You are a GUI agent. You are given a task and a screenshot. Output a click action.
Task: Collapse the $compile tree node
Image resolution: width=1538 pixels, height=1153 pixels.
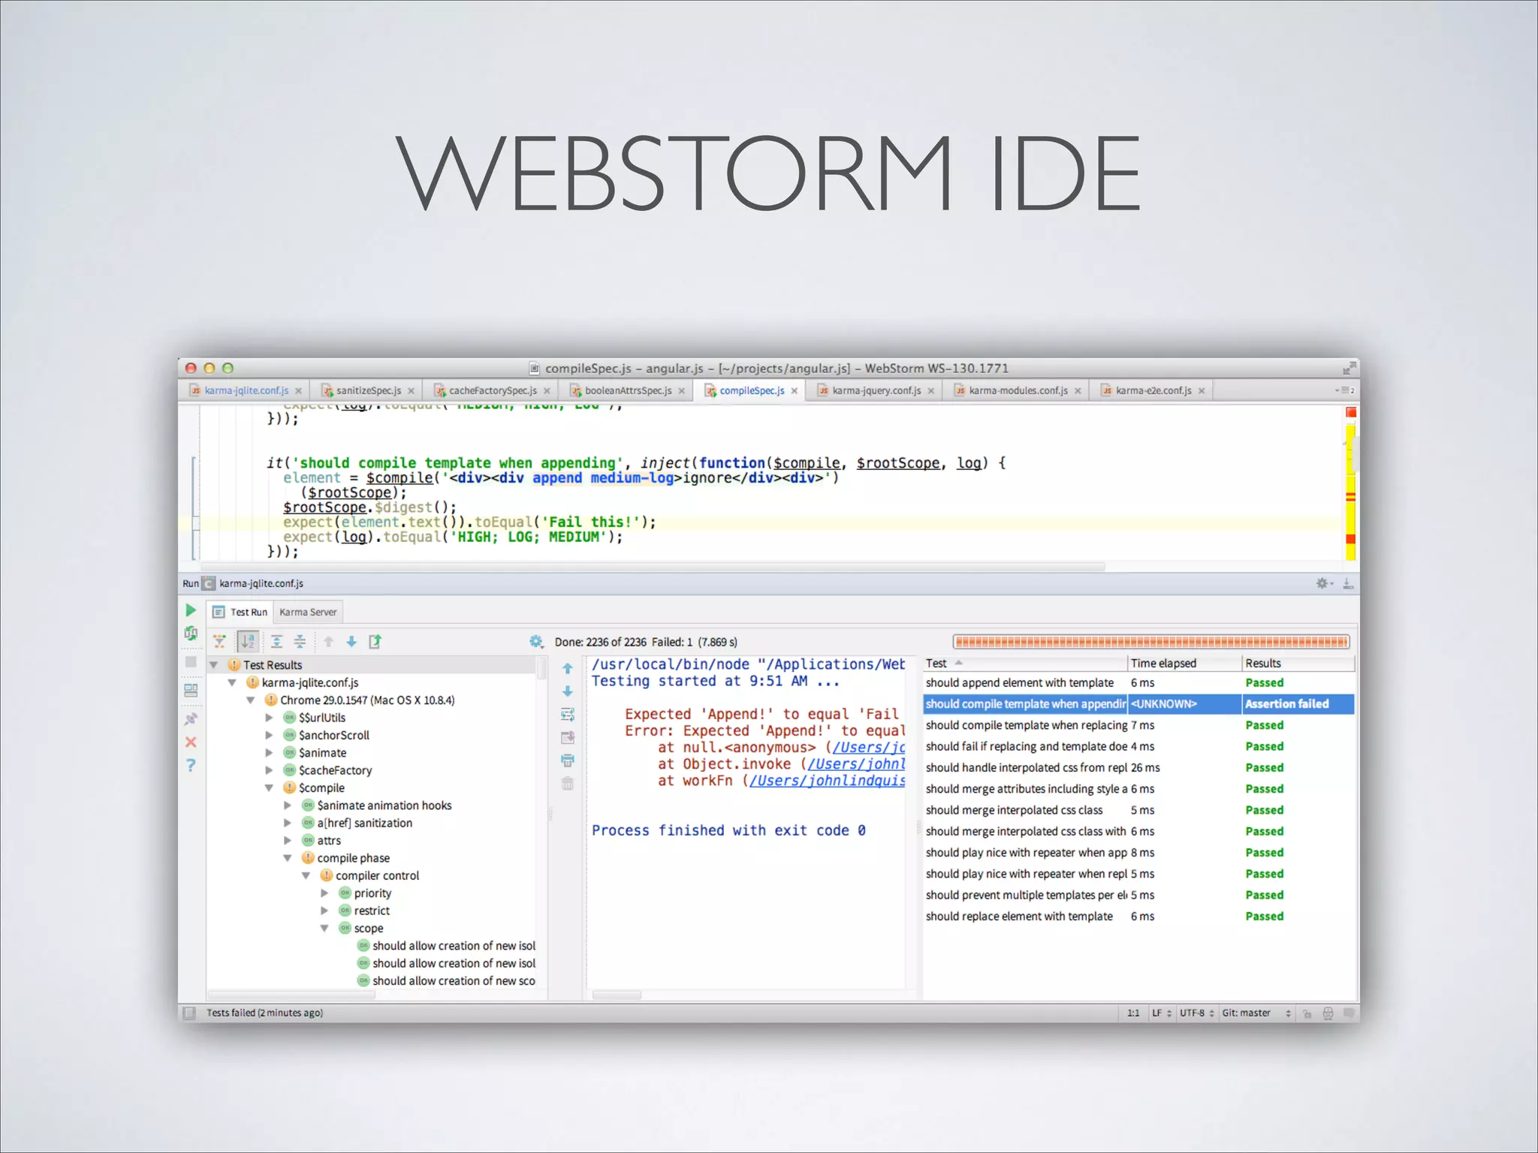(x=269, y=788)
